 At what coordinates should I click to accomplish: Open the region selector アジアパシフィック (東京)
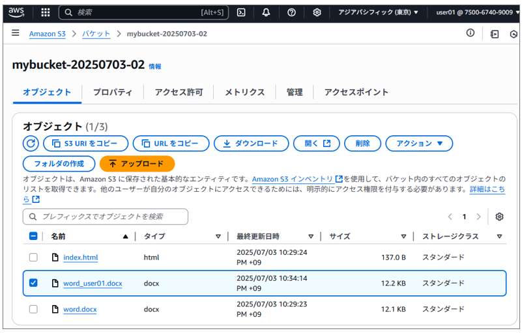coord(378,12)
